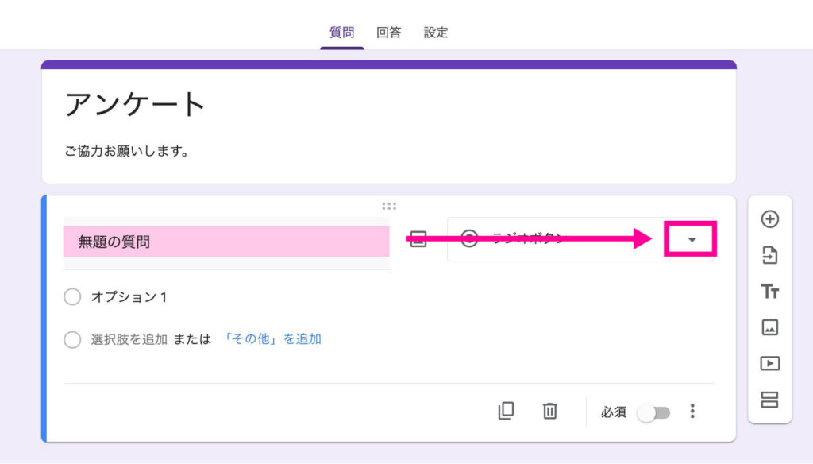
Task: Click 選択肢を追加 to add an option
Action: pyautogui.click(x=129, y=339)
